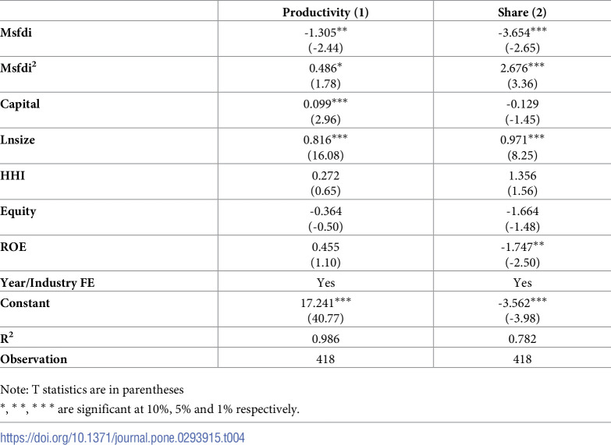Click the Capital row label
Screen dimensions: 611x445
click(x=20, y=104)
